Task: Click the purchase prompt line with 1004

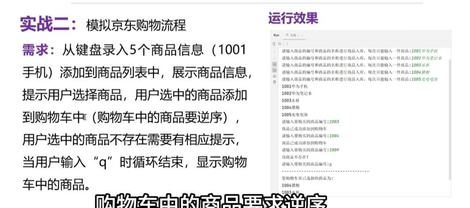Action: [310, 136]
